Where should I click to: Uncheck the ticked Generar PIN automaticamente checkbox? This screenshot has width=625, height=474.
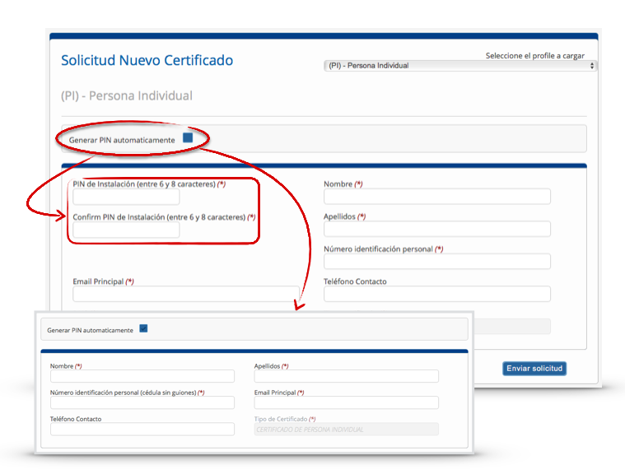(x=143, y=328)
